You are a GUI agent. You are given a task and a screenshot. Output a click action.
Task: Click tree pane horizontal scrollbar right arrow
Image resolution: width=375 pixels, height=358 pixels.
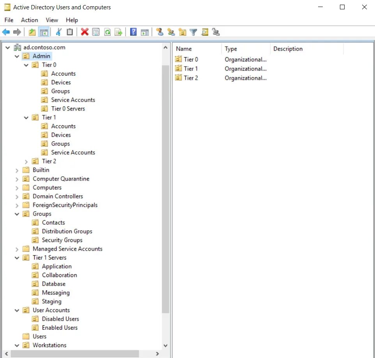click(157, 354)
